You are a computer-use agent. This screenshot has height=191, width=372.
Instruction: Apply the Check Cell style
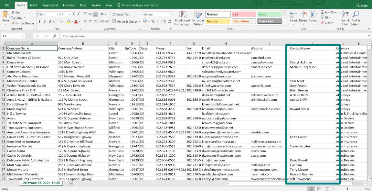click(269, 21)
